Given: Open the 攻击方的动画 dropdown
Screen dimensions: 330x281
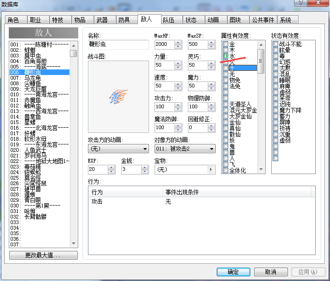Looking at the screenshot, I should pyautogui.click(x=118, y=149).
